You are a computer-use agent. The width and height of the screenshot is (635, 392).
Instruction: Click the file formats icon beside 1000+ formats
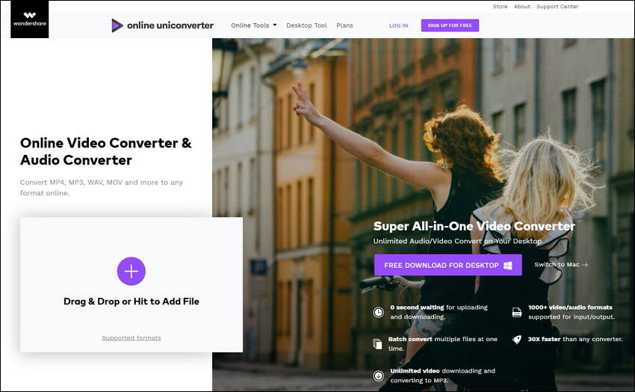point(517,312)
